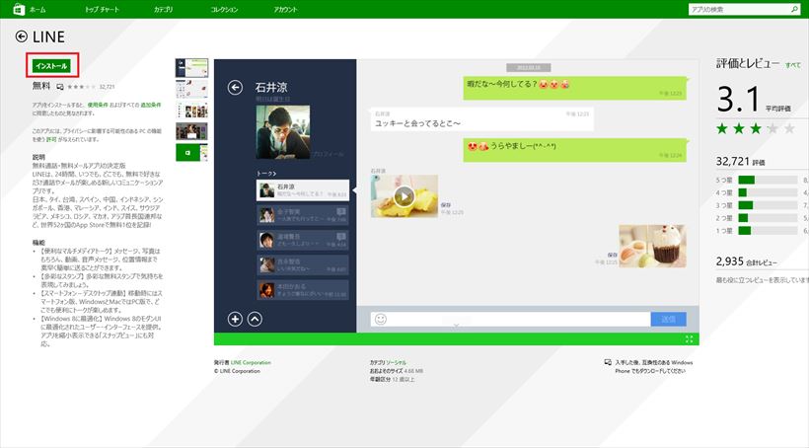Select the second screenshot thumbnail
The width and height of the screenshot is (809, 448).
[x=191, y=89]
